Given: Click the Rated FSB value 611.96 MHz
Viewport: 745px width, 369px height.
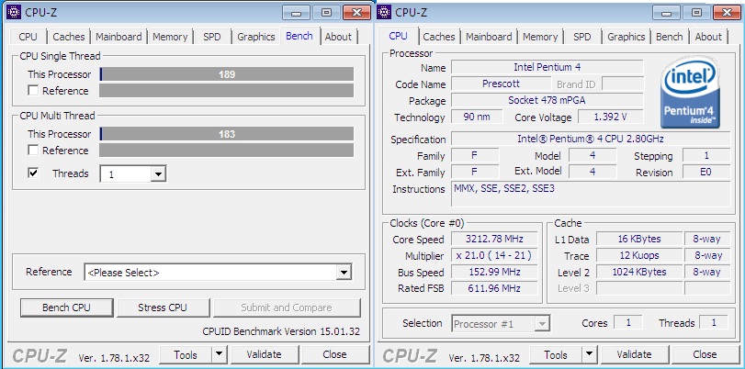Looking at the screenshot, I should tap(493, 288).
